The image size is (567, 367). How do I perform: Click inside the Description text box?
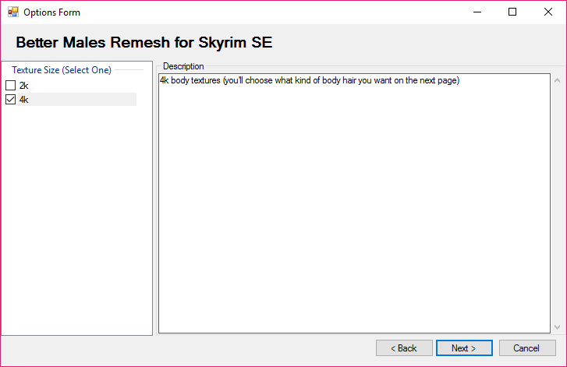pyautogui.click(x=354, y=203)
